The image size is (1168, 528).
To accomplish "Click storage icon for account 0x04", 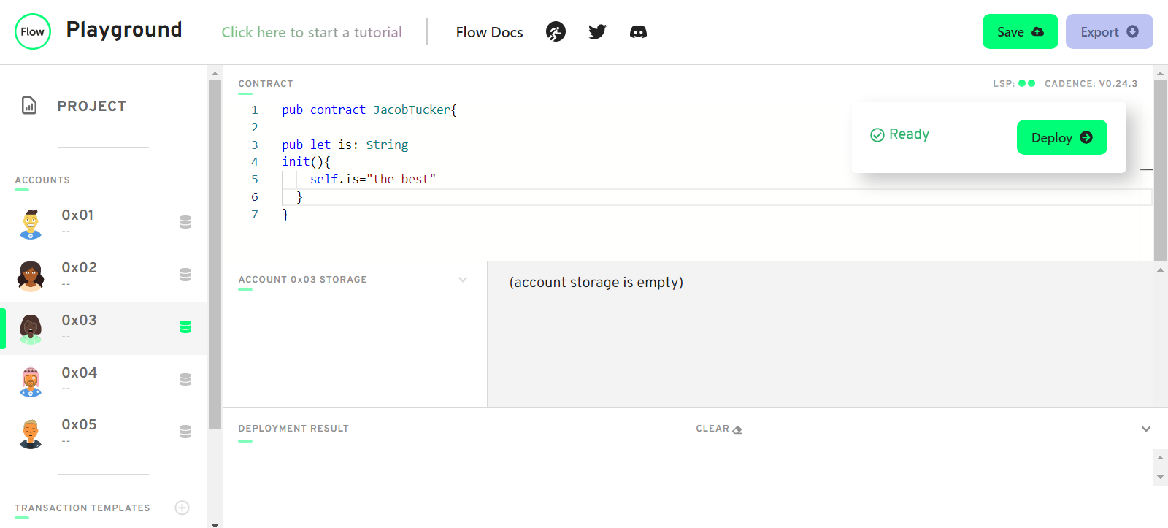I will pyautogui.click(x=185, y=380).
